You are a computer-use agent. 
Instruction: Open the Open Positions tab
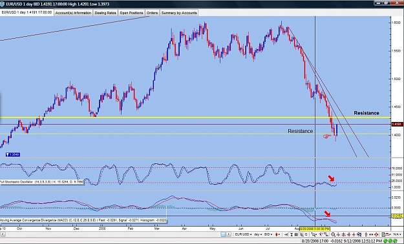tap(131, 13)
